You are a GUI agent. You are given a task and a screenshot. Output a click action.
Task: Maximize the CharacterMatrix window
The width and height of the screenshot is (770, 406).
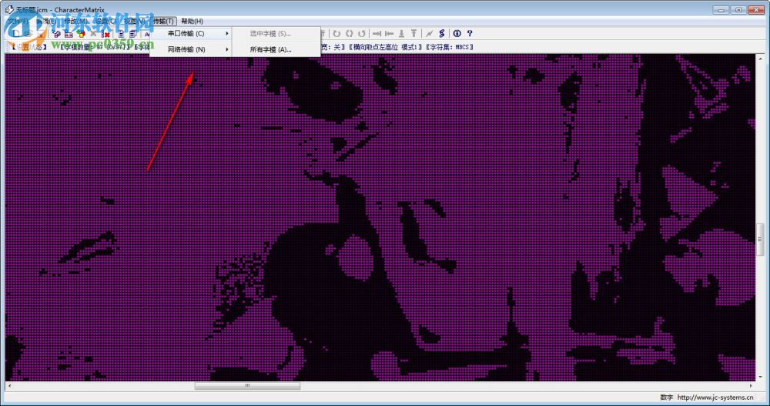tap(738, 9)
